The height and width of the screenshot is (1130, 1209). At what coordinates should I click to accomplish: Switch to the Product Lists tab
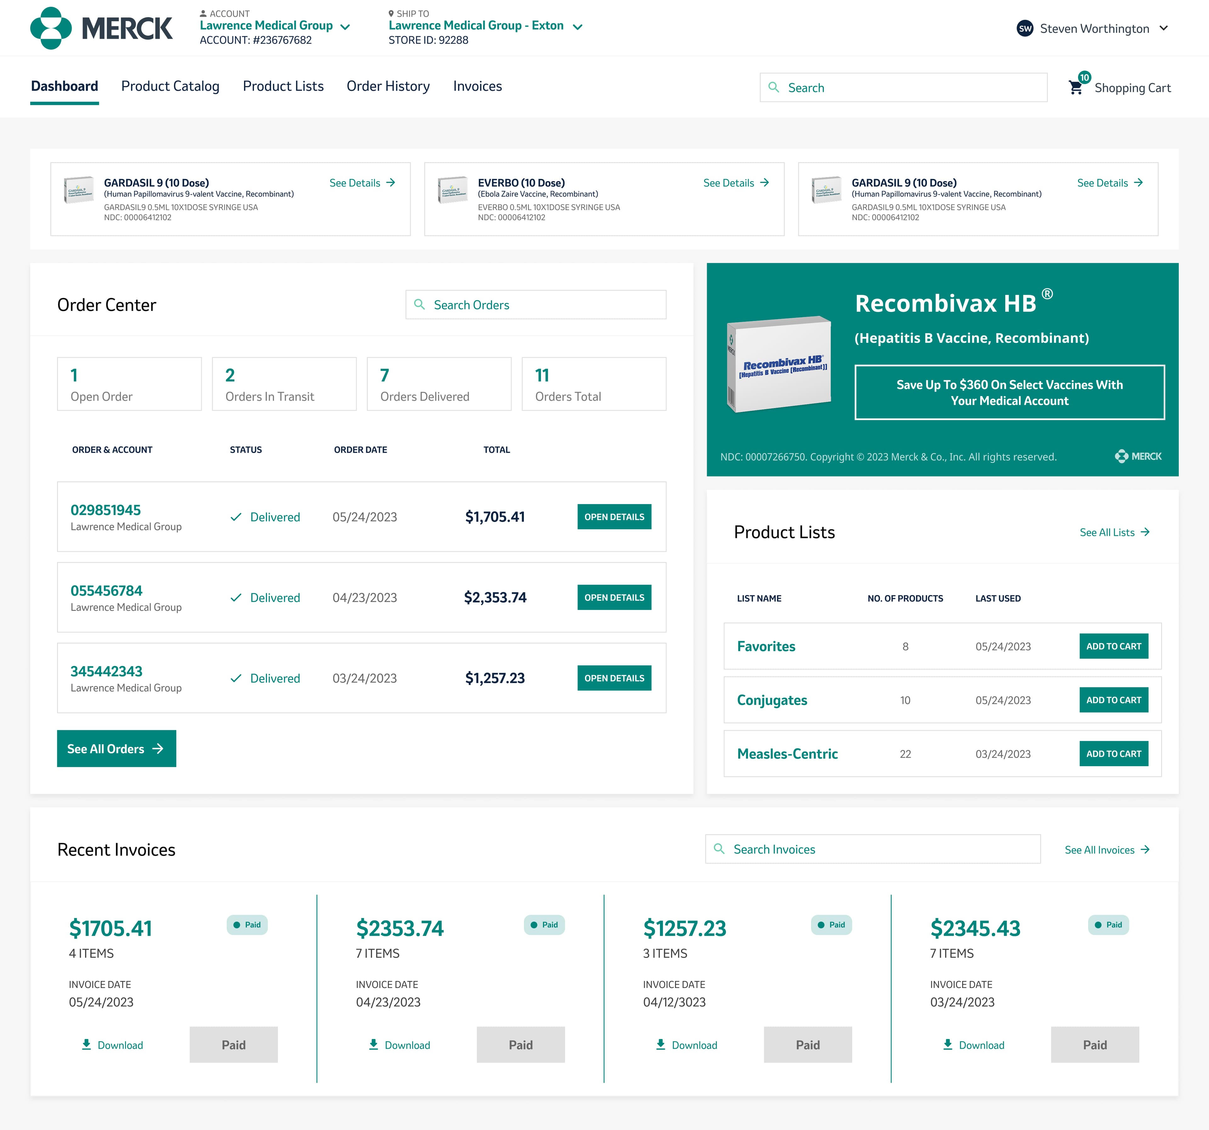point(283,86)
